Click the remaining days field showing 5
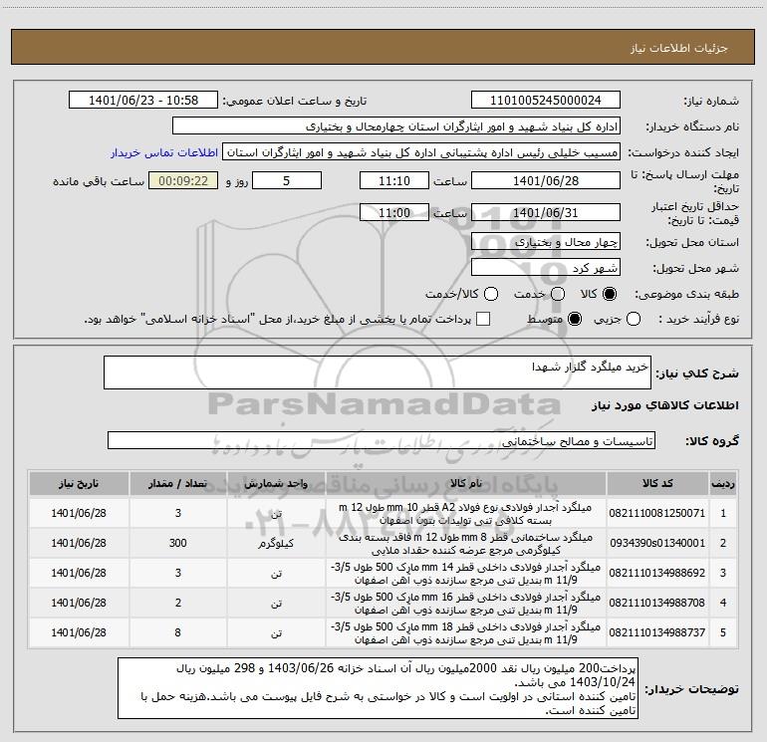This screenshot has height=742, width=767. click(x=287, y=180)
